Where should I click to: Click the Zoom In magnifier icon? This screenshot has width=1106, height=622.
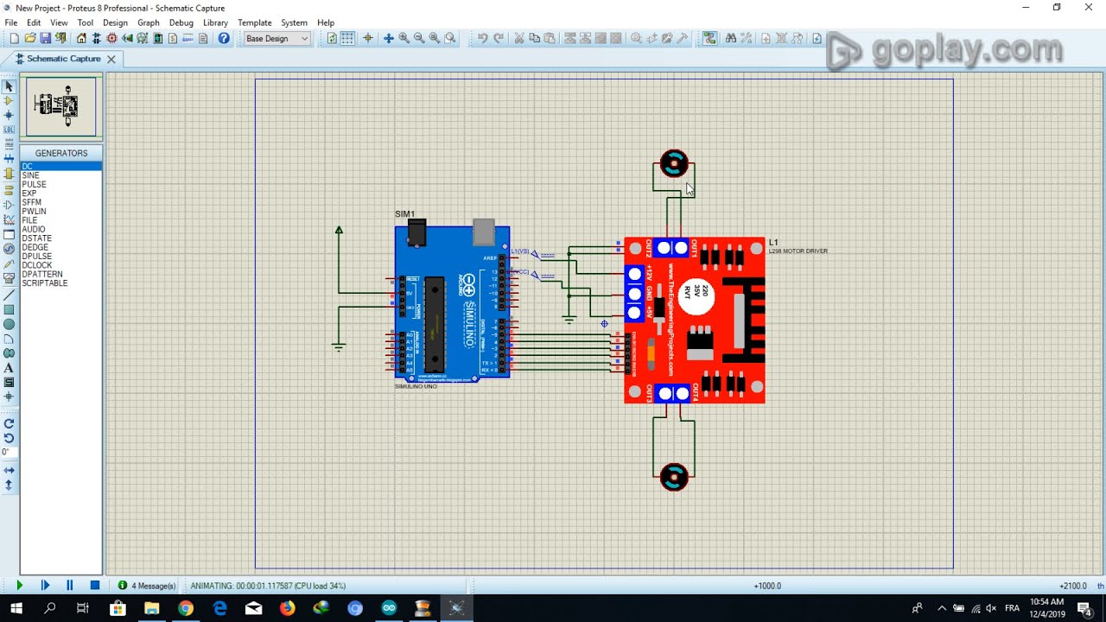pyautogui.click(x=404, y=38)
